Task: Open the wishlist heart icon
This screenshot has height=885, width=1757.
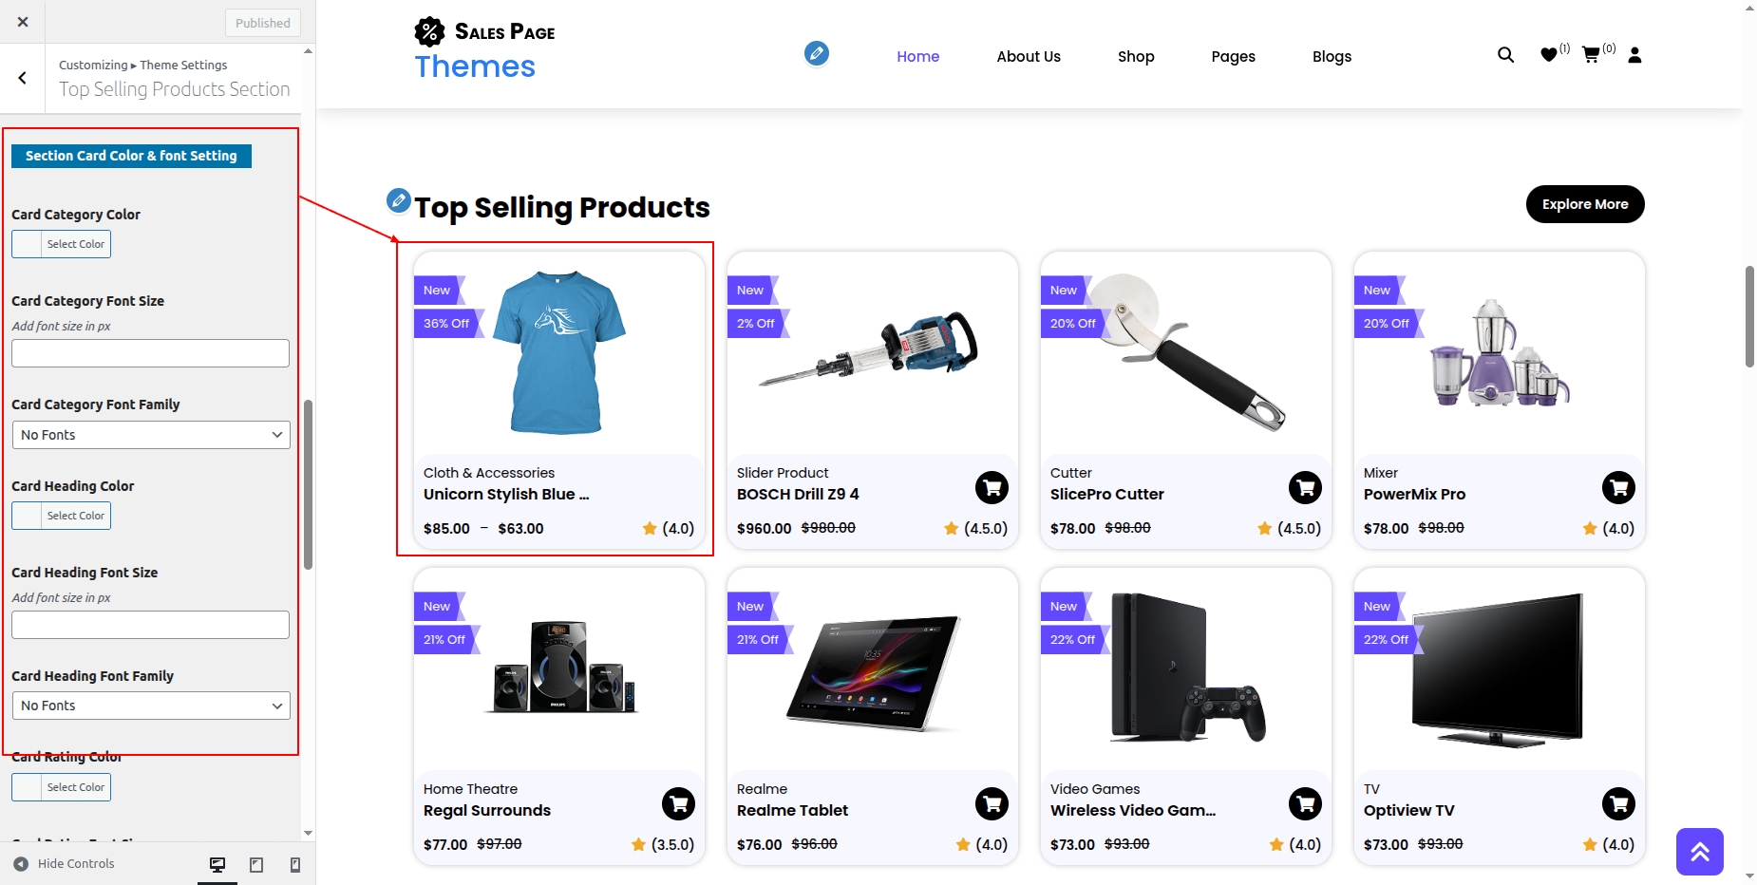Action: [1549, 55]
